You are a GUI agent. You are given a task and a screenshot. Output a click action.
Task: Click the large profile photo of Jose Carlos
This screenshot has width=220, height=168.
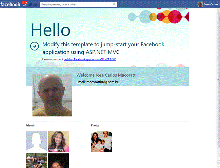52,95
